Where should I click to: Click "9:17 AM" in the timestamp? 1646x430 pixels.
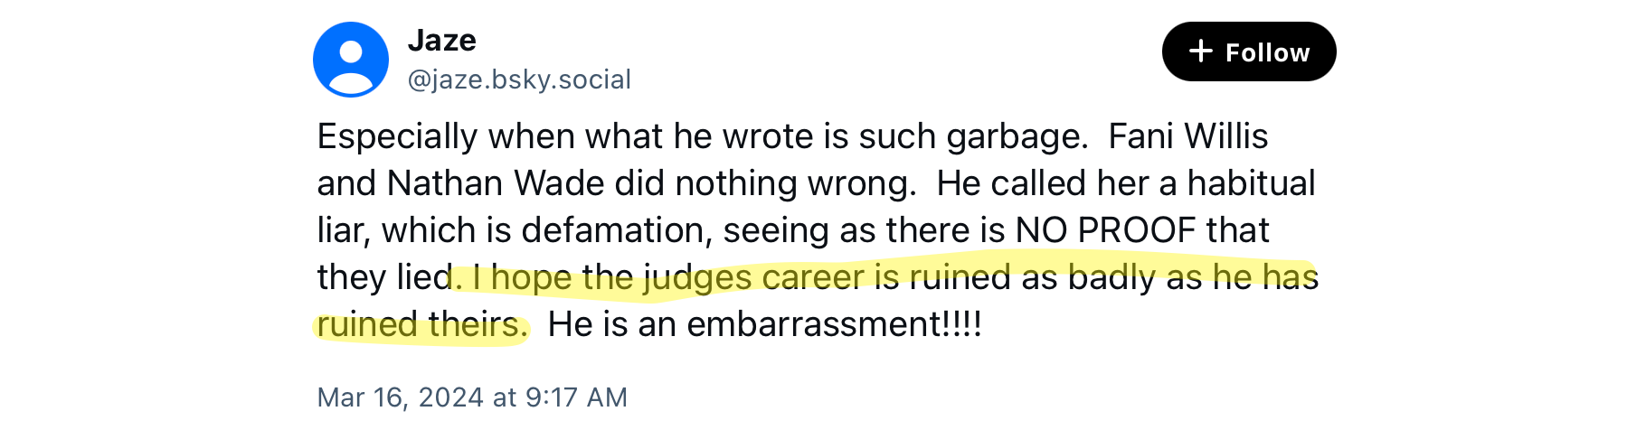576,397
